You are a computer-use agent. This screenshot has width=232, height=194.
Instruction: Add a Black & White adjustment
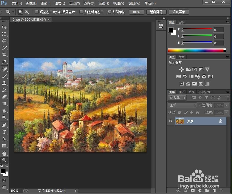click(x=191, y=76)
